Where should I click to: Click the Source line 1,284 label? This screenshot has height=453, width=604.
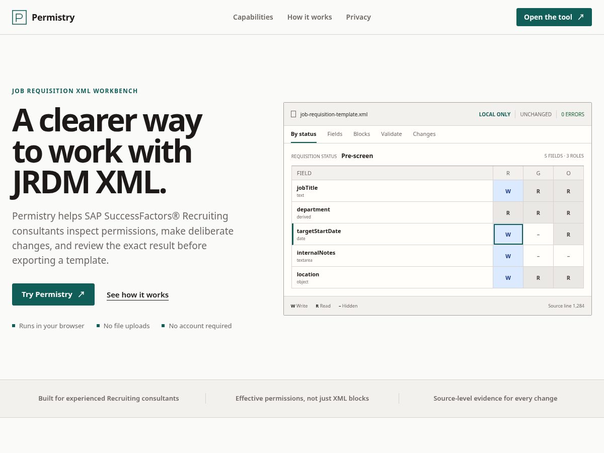point(566,306)
